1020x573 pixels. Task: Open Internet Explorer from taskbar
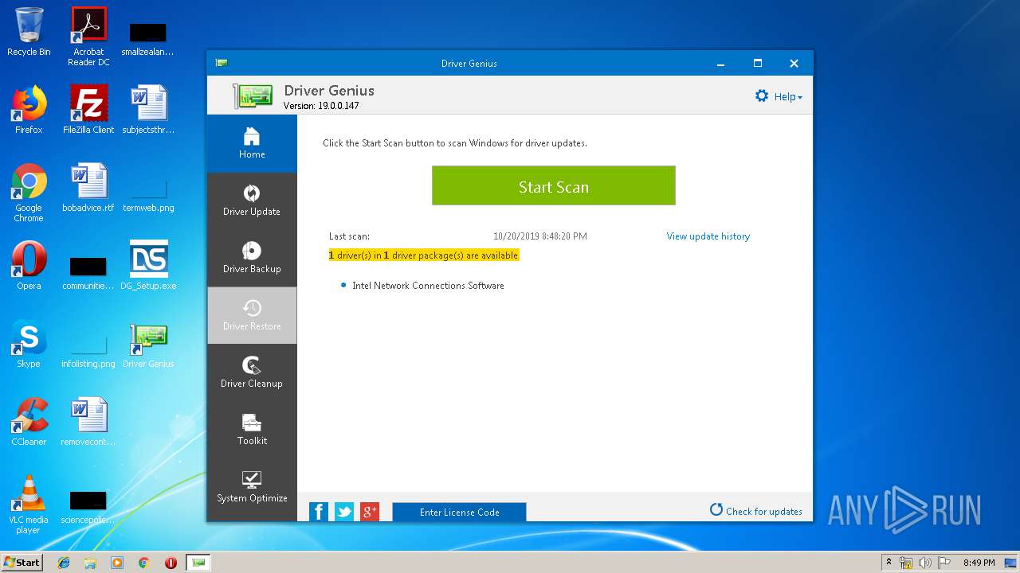click(64, 563)
